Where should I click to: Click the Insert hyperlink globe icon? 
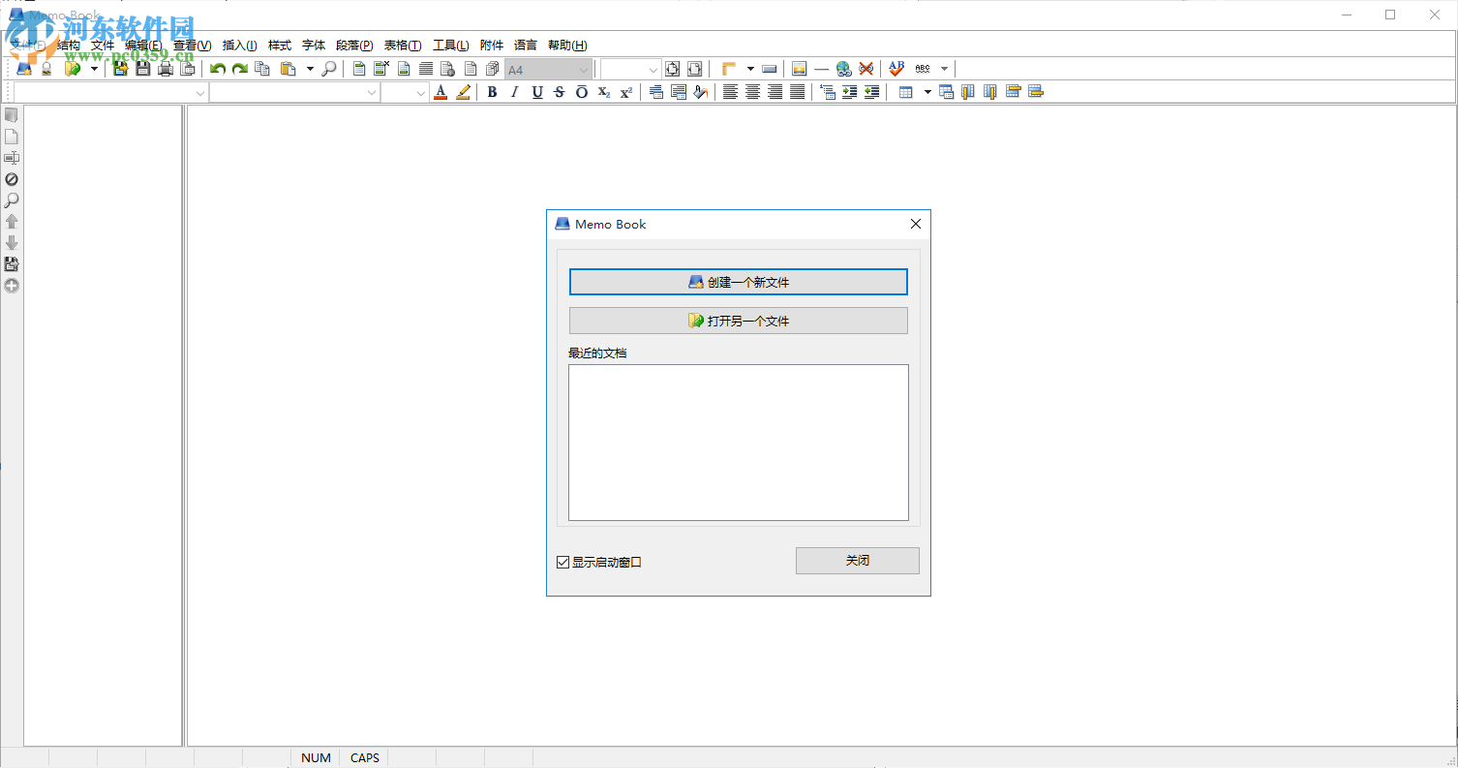[x=843, y=69]
